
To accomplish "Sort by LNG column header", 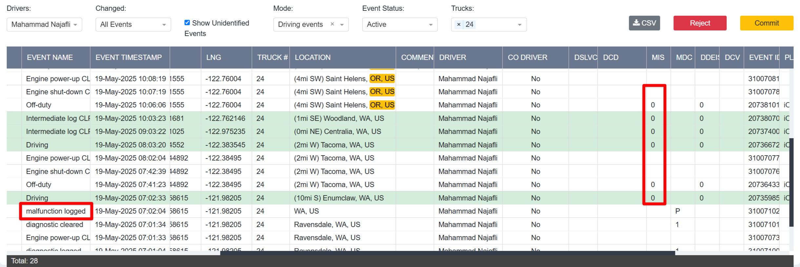I will [x=226, y=57].
